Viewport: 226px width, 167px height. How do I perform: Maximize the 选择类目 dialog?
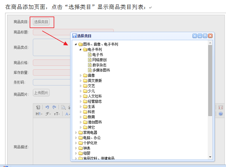pos(205,36)
